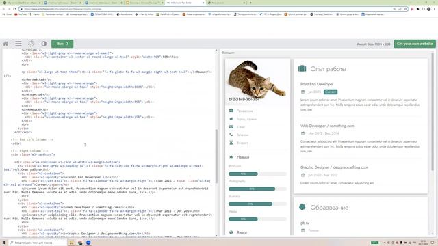Open File Explorer from taskbar
Screen dimensions: 438x246
71,243
